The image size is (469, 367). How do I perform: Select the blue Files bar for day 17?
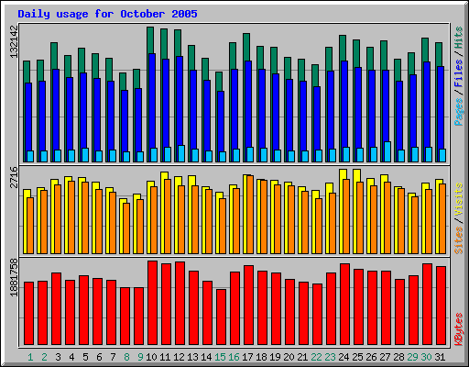[248, 104]
